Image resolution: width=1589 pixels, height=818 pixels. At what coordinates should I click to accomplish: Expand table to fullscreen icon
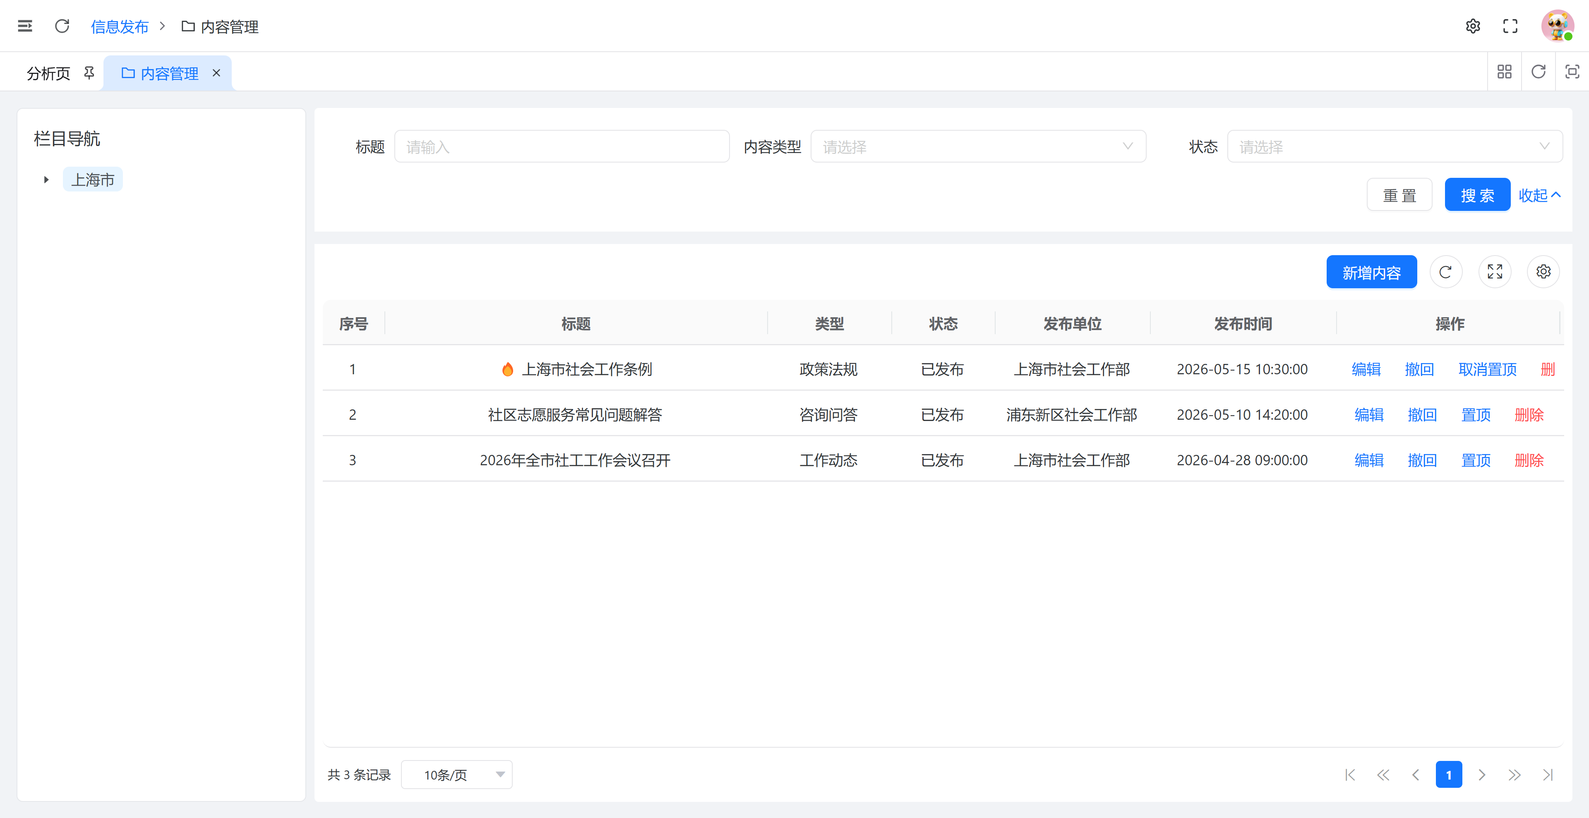tap(1495, 272)
